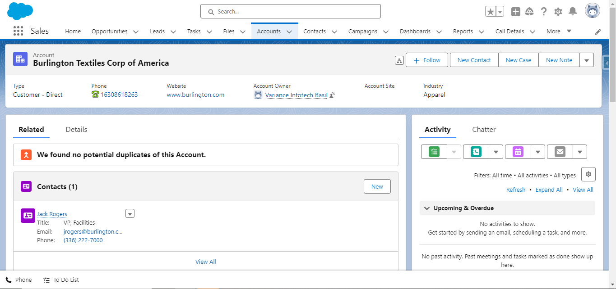Switch to the Details tab
Image resolution: width=616 pixels, height=289 pixels.
click(x=76, y=129)
